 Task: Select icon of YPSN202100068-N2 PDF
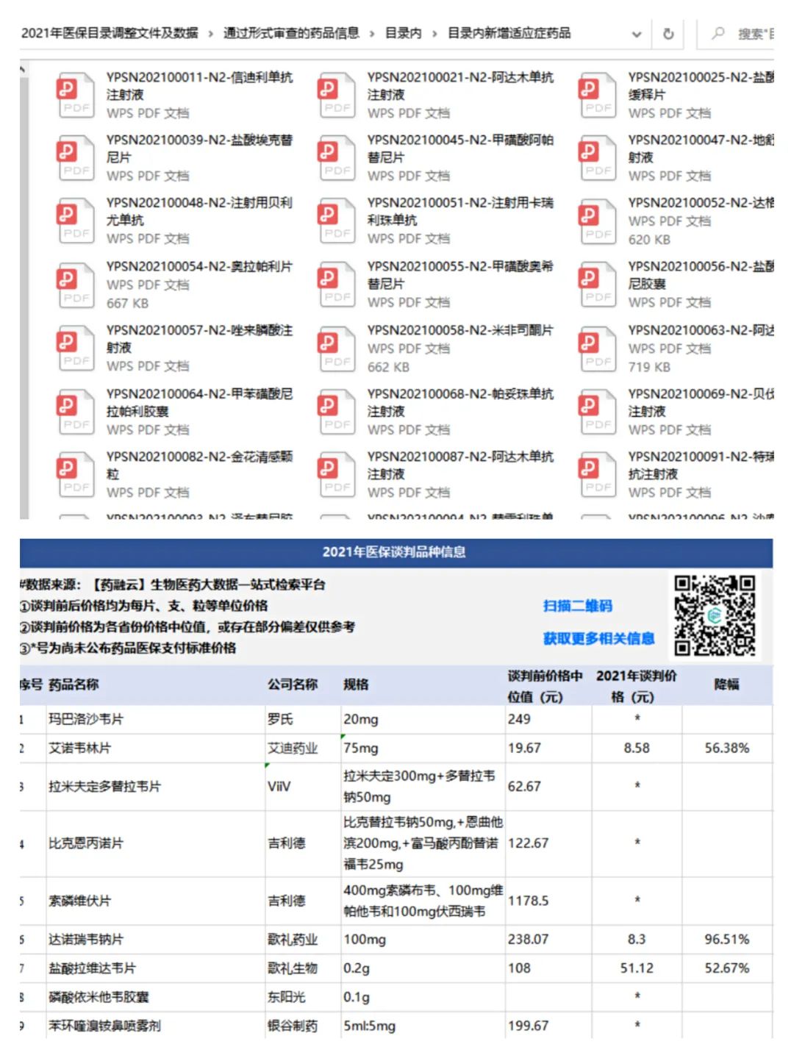(336, 411)
